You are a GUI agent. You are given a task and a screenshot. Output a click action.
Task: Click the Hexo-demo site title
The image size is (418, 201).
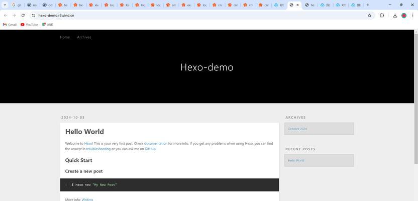click(x=207, y=67)
